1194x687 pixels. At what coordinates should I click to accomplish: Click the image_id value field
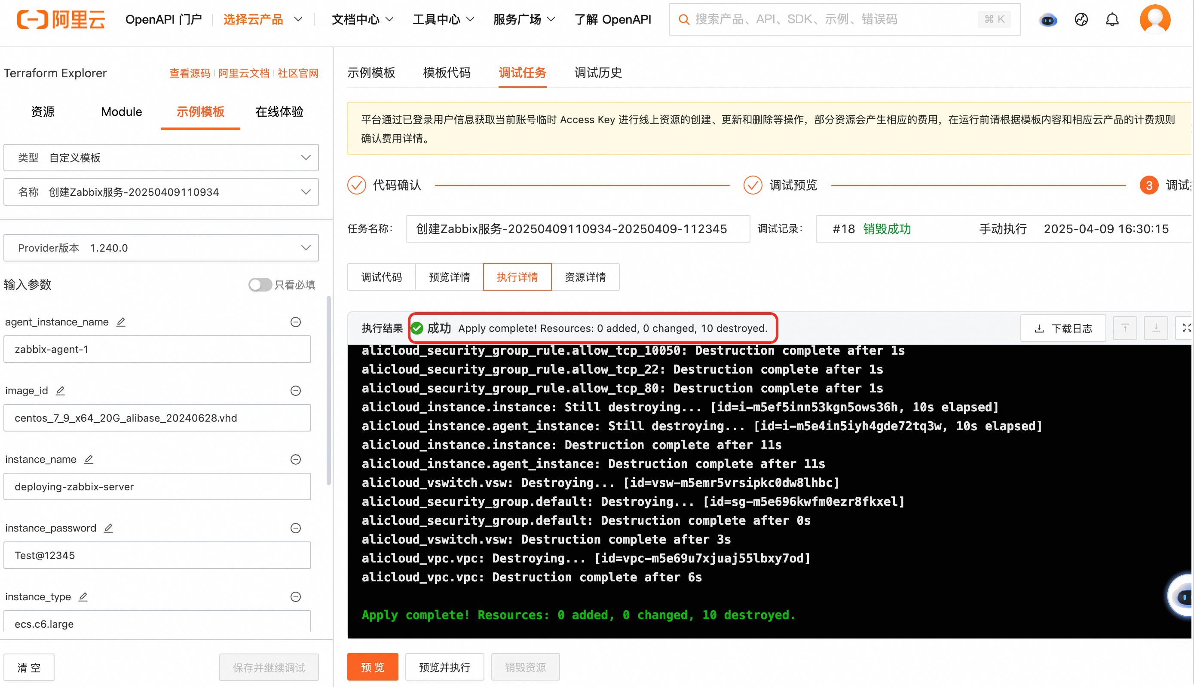(x=157, y=418)
